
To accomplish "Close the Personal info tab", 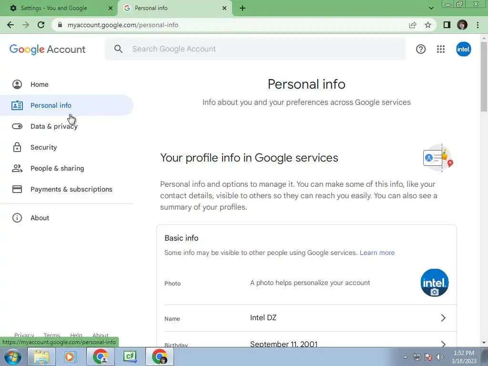I will click(224, 8).
